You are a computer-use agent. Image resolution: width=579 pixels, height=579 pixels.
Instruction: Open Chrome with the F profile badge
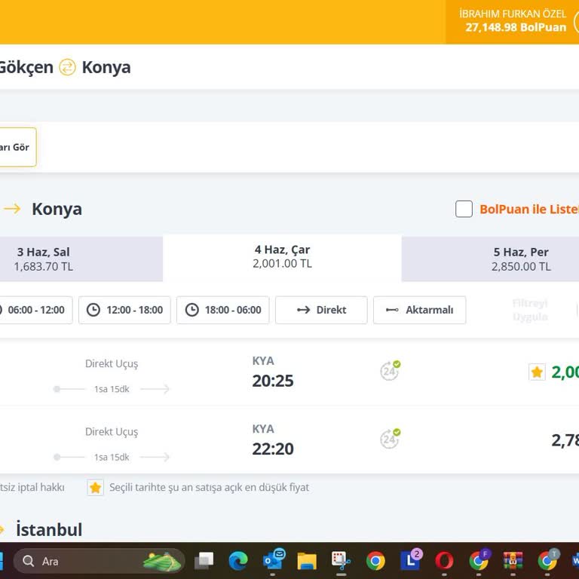pyautogui.click(x=479, y=561)
